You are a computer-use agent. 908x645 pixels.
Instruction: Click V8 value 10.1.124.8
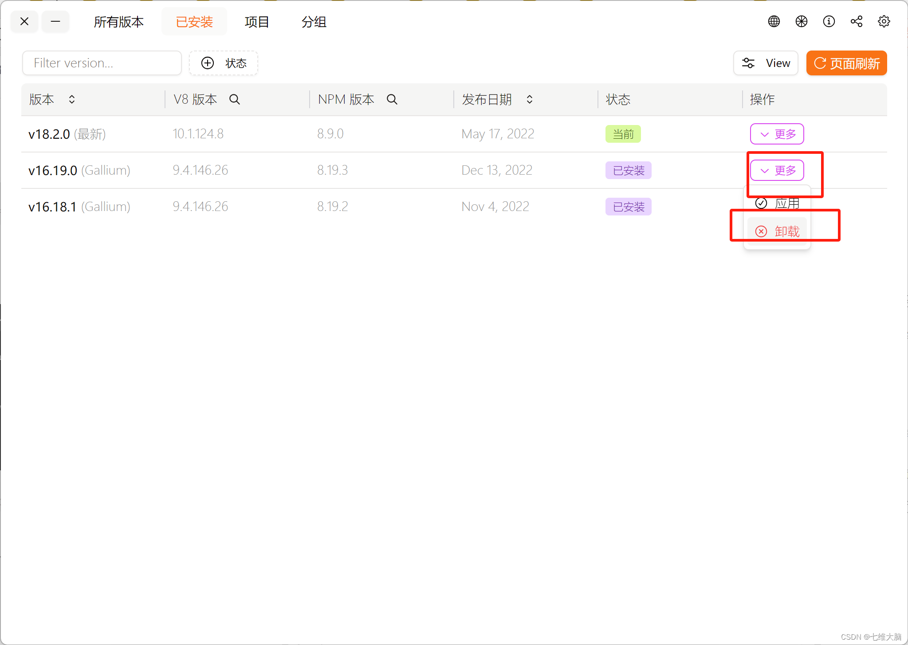pyautogui.click(x=198, y=134)
